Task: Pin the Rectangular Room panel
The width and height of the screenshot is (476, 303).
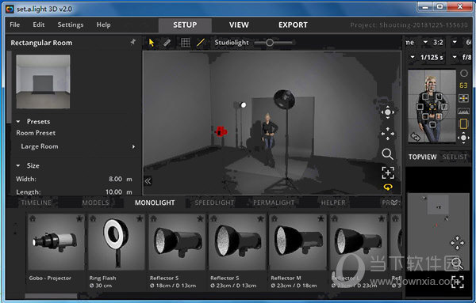Action: coord(133,42)
